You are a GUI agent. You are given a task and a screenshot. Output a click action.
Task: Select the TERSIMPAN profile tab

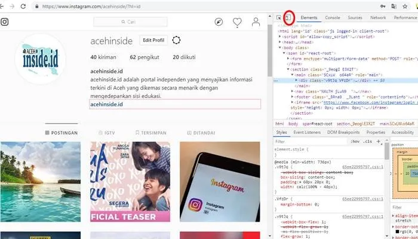pos(151,133)
